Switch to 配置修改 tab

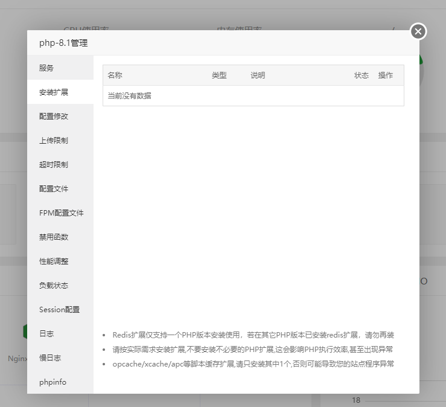pyautogui.click(x=60, y=116)
